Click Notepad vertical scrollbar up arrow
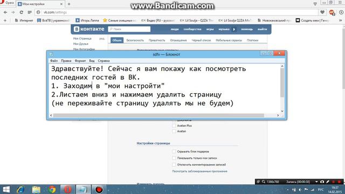The image size is (345, 194). pyautogui.click(x=282, y=66)
